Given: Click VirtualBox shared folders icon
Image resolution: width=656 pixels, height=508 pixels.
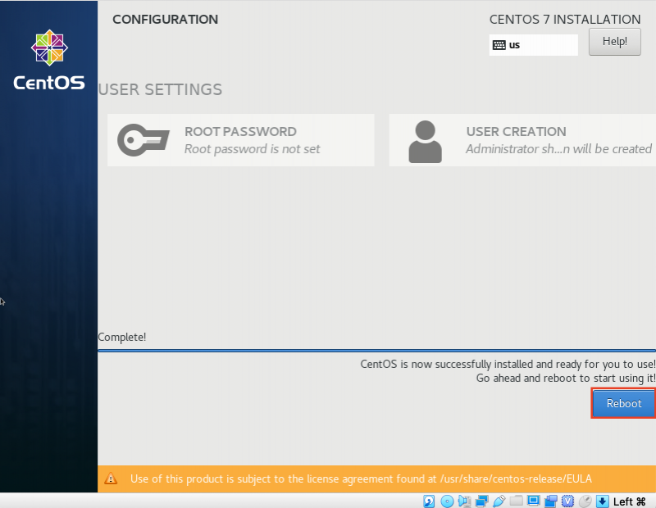Looking at the screenshot, I should pos(517,501).
